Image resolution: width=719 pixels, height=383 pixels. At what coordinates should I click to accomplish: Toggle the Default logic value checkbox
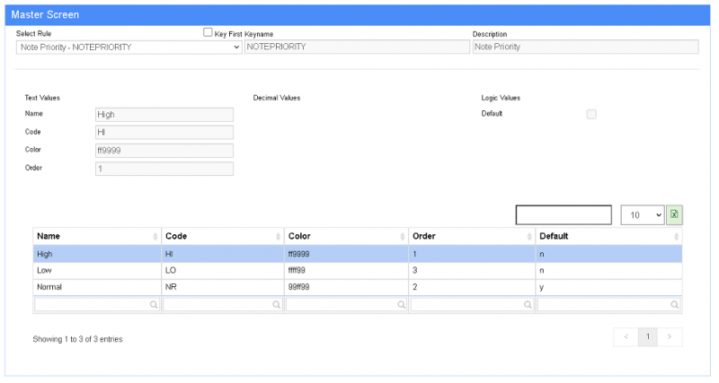coord(591,114)
